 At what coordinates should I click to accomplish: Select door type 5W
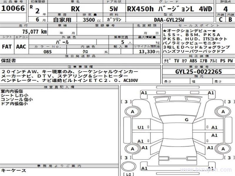pyautogui.click(x=114, y=9)
